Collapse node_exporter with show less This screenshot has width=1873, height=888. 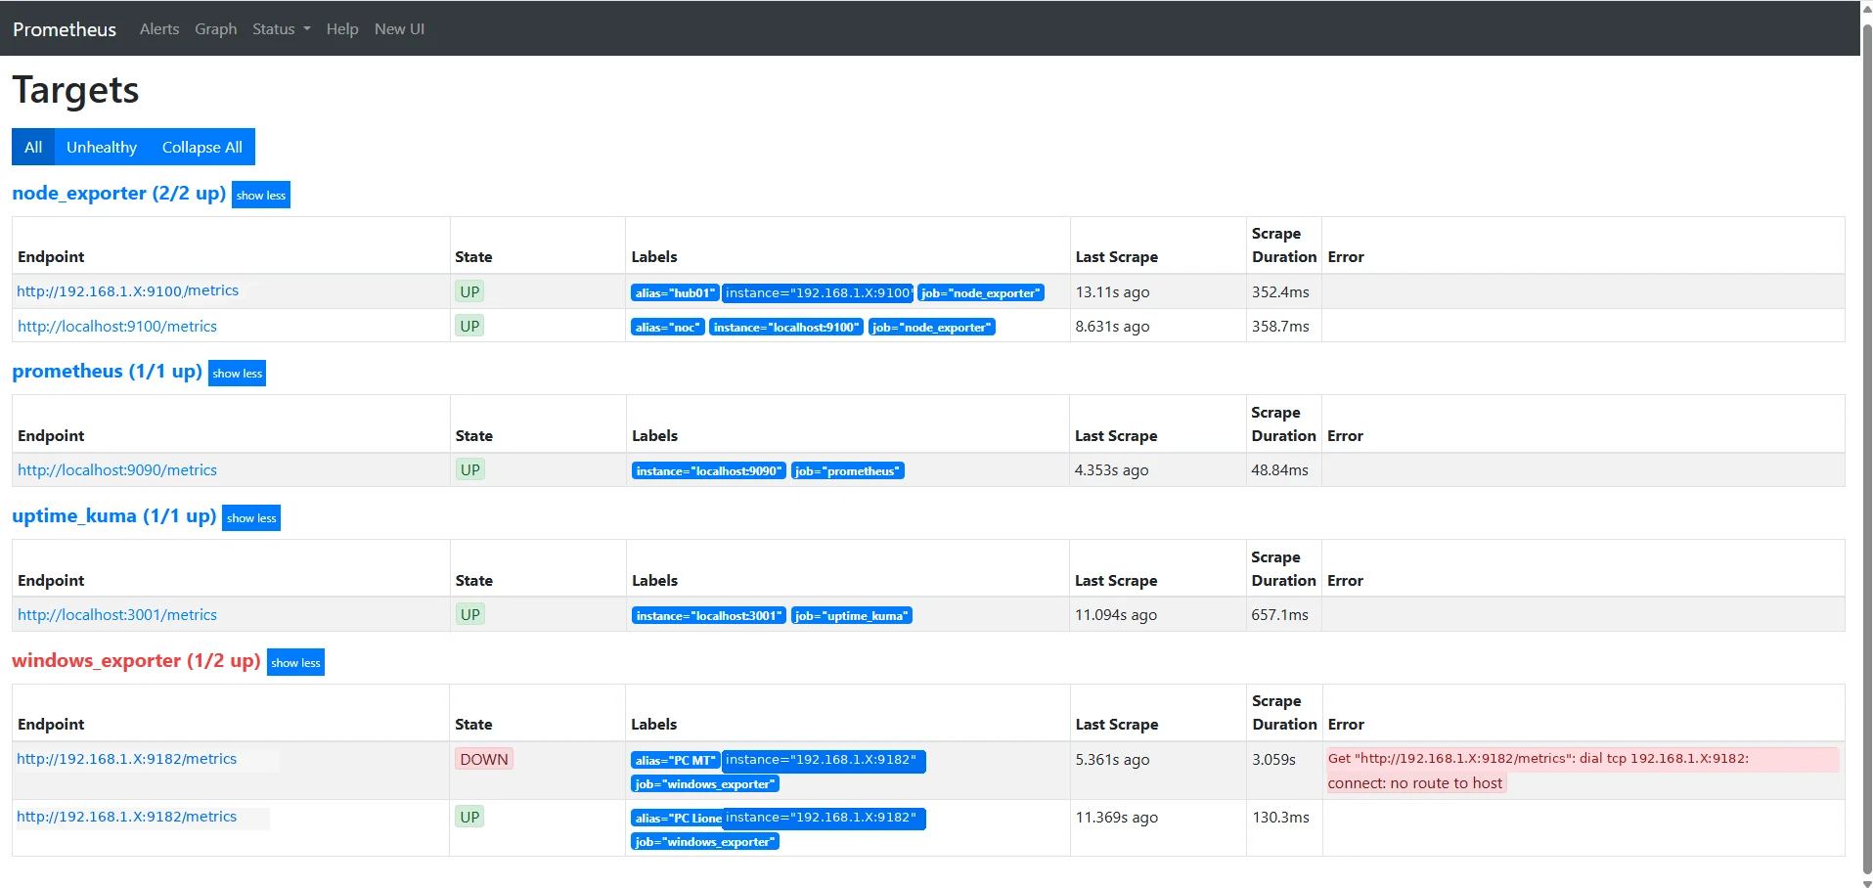(261, 195)
